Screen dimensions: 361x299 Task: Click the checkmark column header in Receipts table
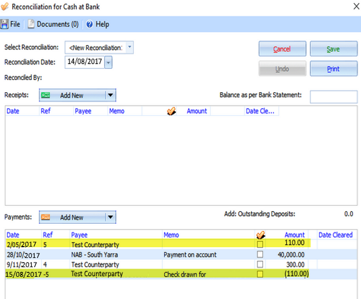(171, 111)
